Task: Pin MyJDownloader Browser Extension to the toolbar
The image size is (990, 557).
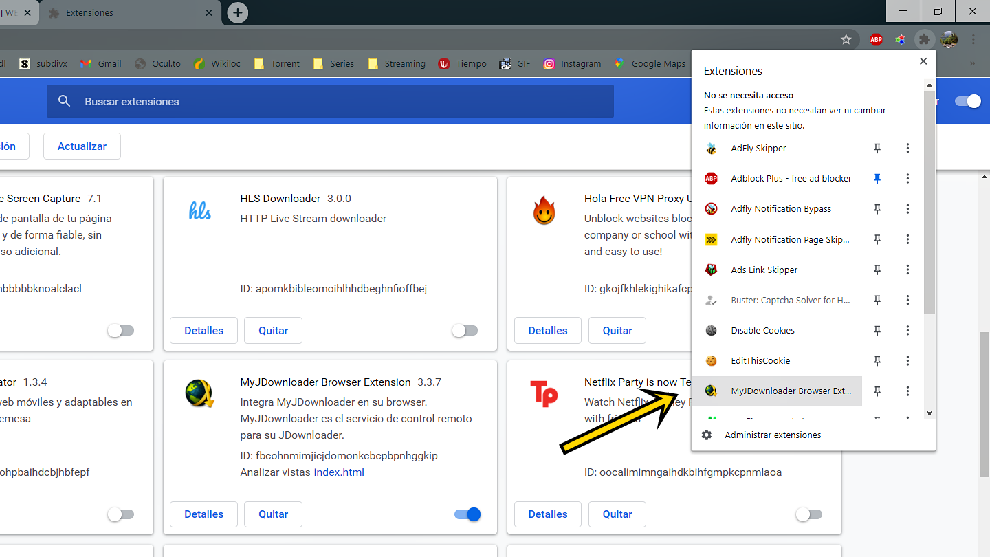Action: point(877,391)
